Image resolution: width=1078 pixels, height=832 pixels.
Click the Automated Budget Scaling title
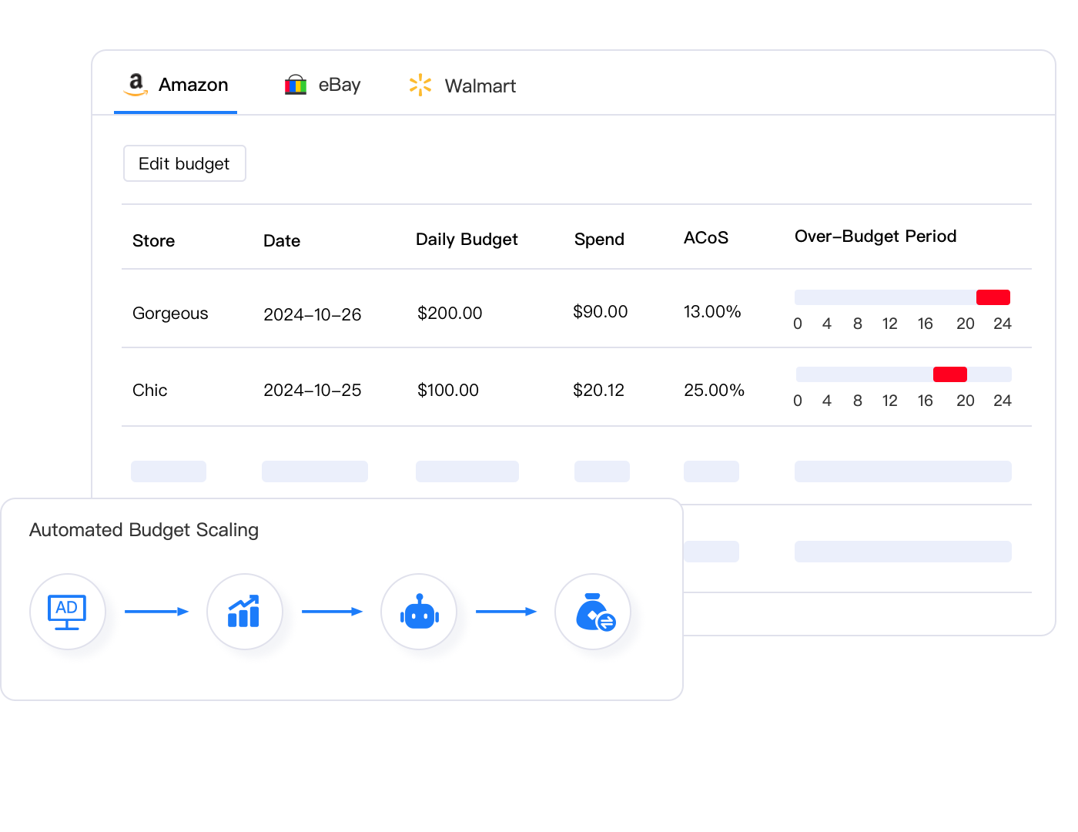point(144,530)
